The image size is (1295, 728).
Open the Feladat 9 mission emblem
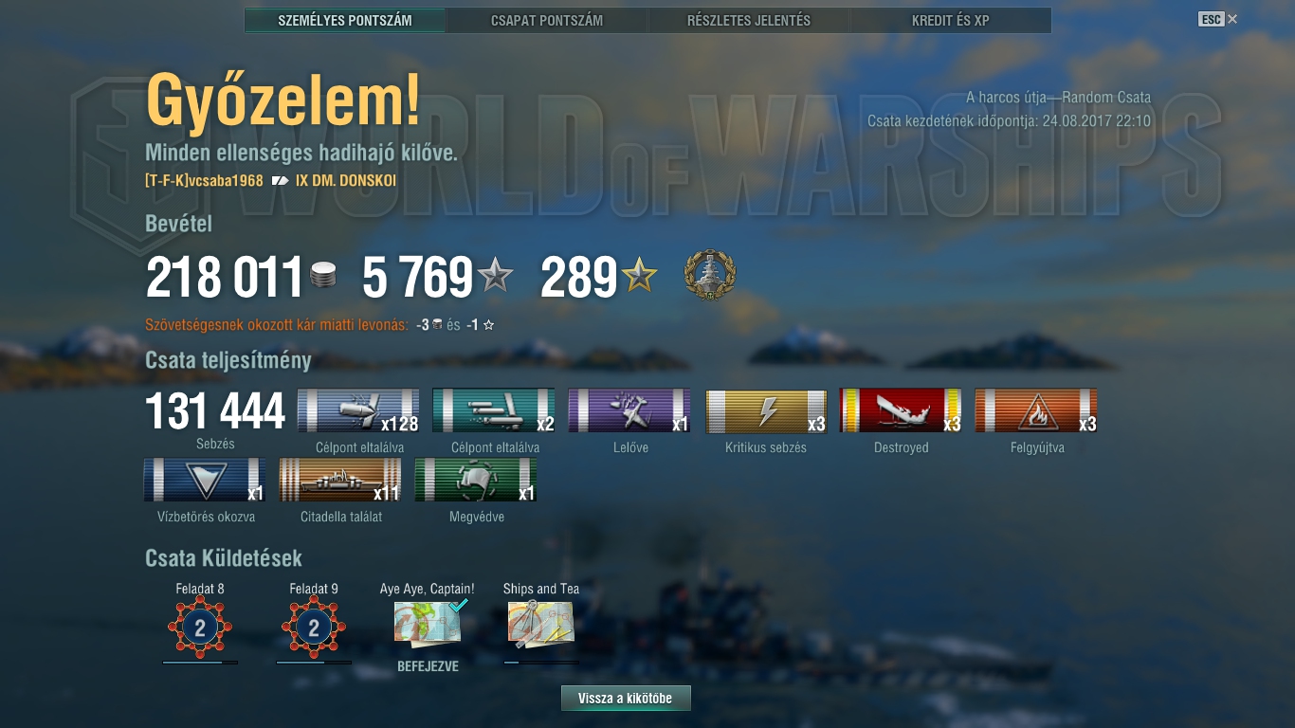tap(314, 628)
